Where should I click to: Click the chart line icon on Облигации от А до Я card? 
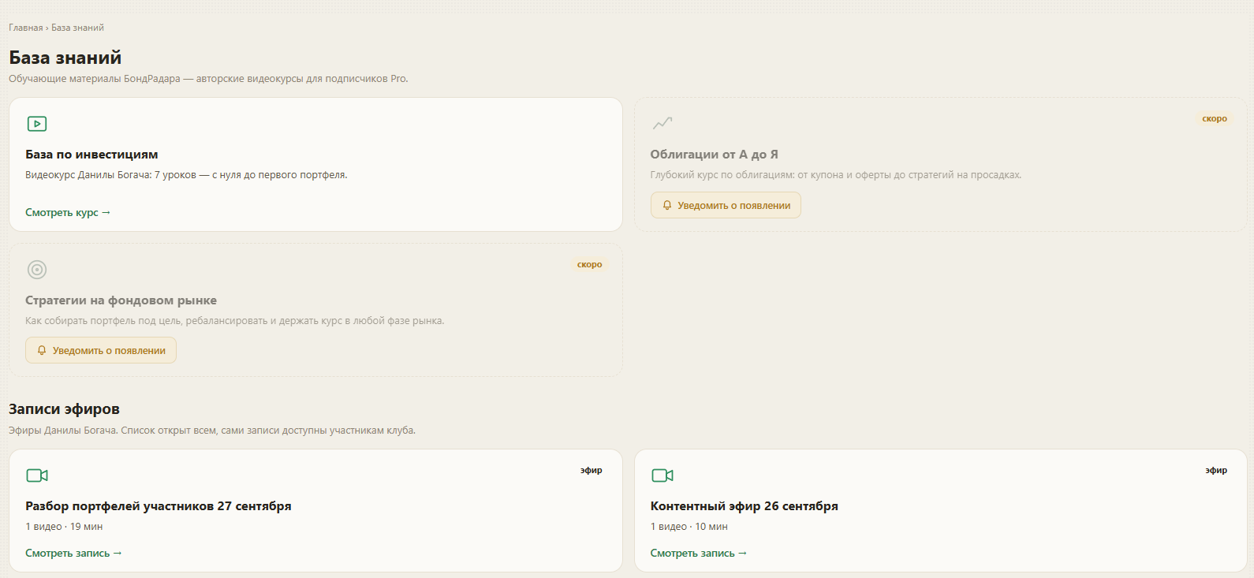(x=662, y=123)
